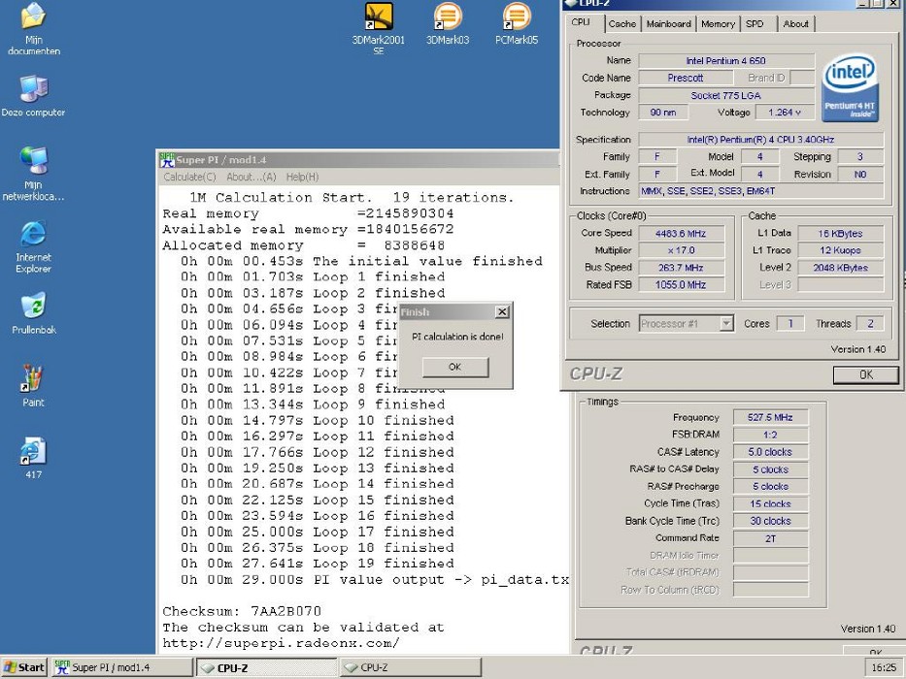Viewport: 906px width, 679px height.
Task: Click the Package value Socket 775 LGA
Action: point(726,95)
